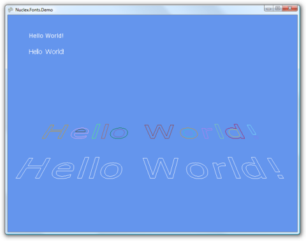Minimize the Nuclex.Fonts.Demo window
The image size is (306, 241).
(268, 8)
